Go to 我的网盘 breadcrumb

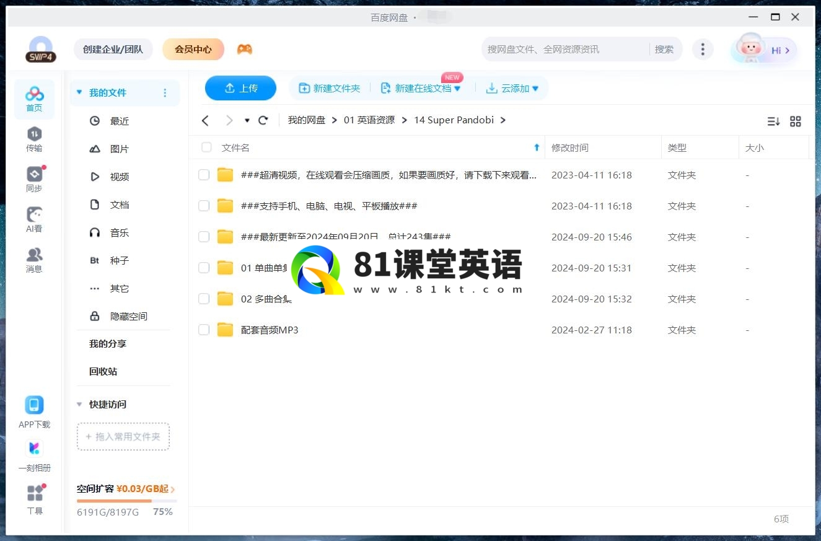(307, 120)
